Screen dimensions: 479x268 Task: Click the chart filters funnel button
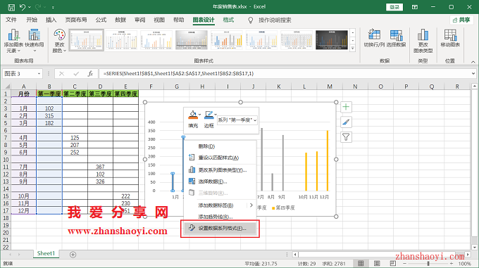click(x=346, y=137)
